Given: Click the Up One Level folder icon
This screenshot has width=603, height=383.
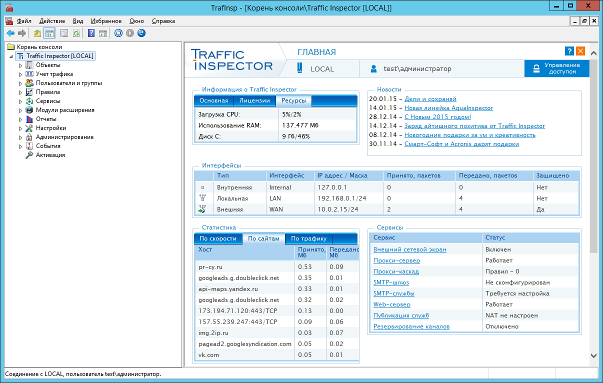Looking at the screenshot, I should tap(37, 33).
